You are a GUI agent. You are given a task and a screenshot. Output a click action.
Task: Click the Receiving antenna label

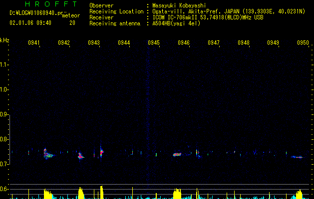click(115, 23)
